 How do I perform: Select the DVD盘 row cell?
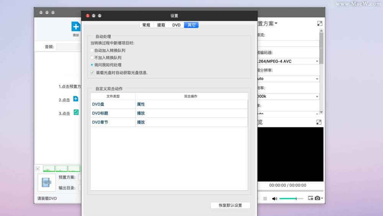(x=113, y=104)
